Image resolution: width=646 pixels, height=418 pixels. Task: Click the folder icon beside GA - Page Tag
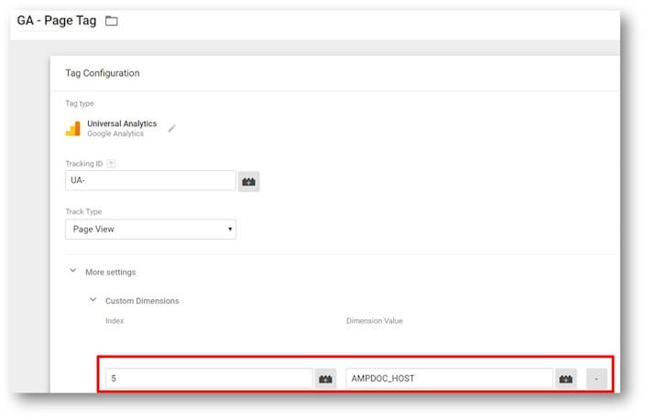click(x=111, y=21)
